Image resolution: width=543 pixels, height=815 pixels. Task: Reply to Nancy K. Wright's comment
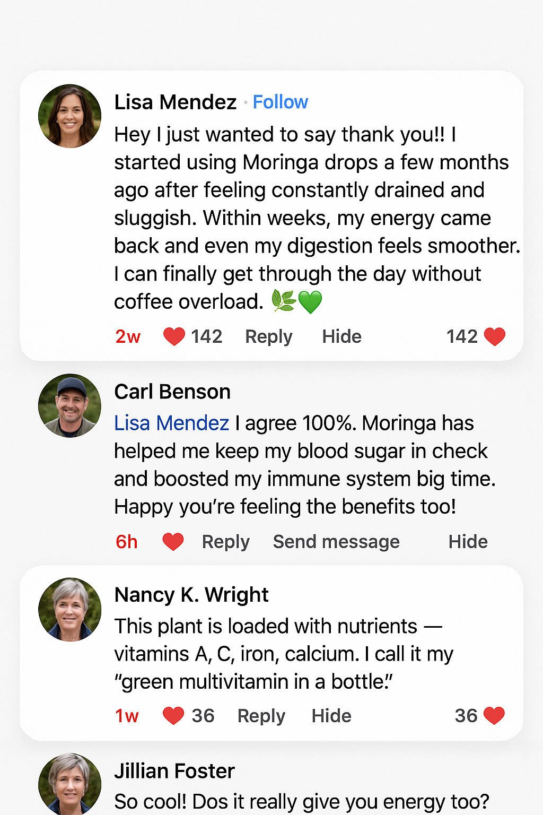tap(261, 716)
